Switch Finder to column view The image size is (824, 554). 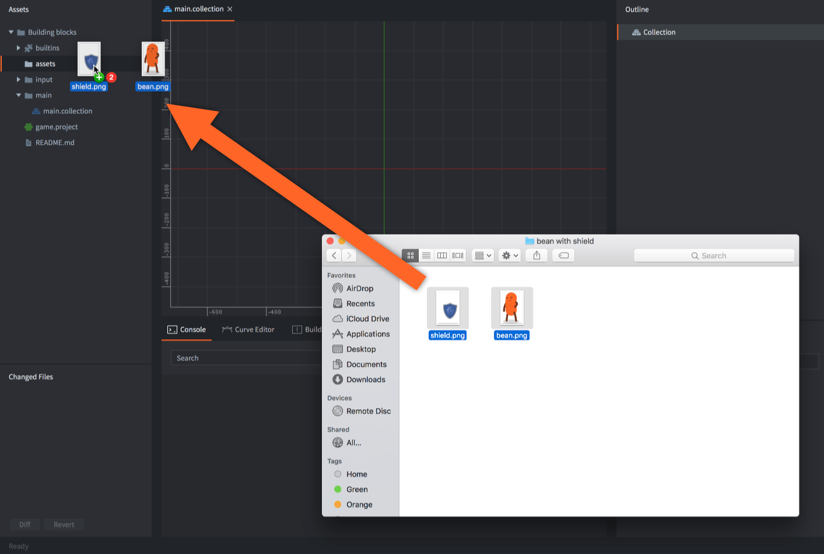click(x=442, y=256)
